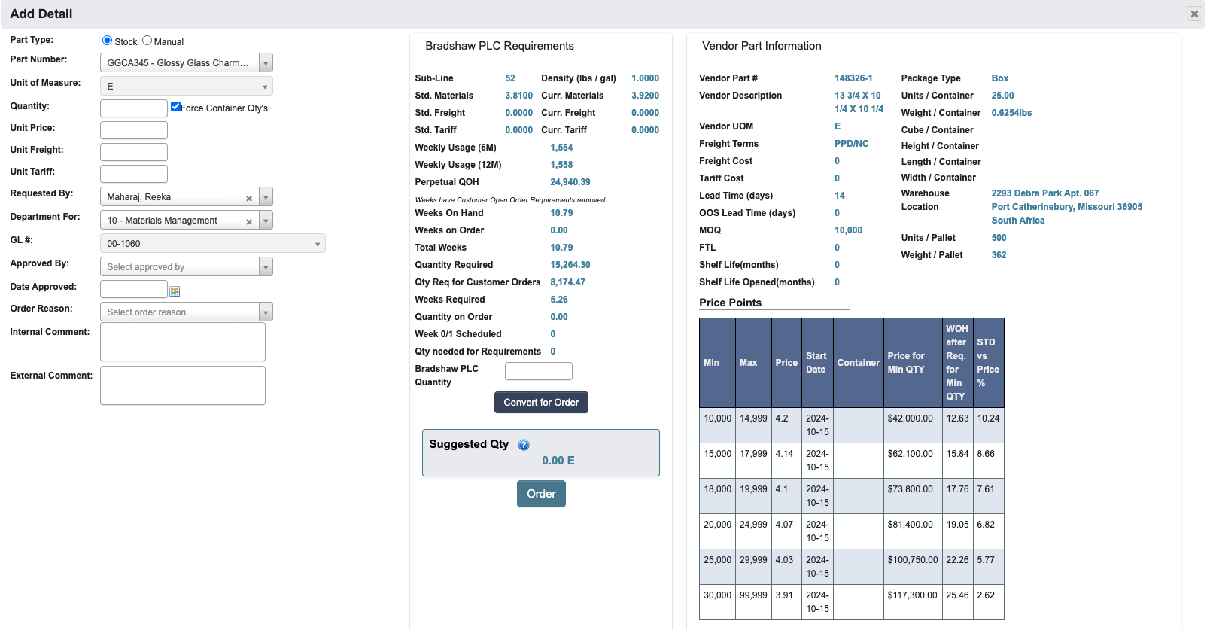Click the Unit Freight input field
Image resolution: width=1207 pixels, height=630 pixels.
point(134,152)
